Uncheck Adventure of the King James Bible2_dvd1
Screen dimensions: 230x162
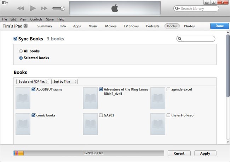(x=101, y=89)
